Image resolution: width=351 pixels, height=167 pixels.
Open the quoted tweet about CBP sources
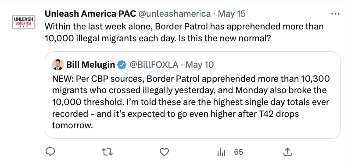tap(193, 95)
